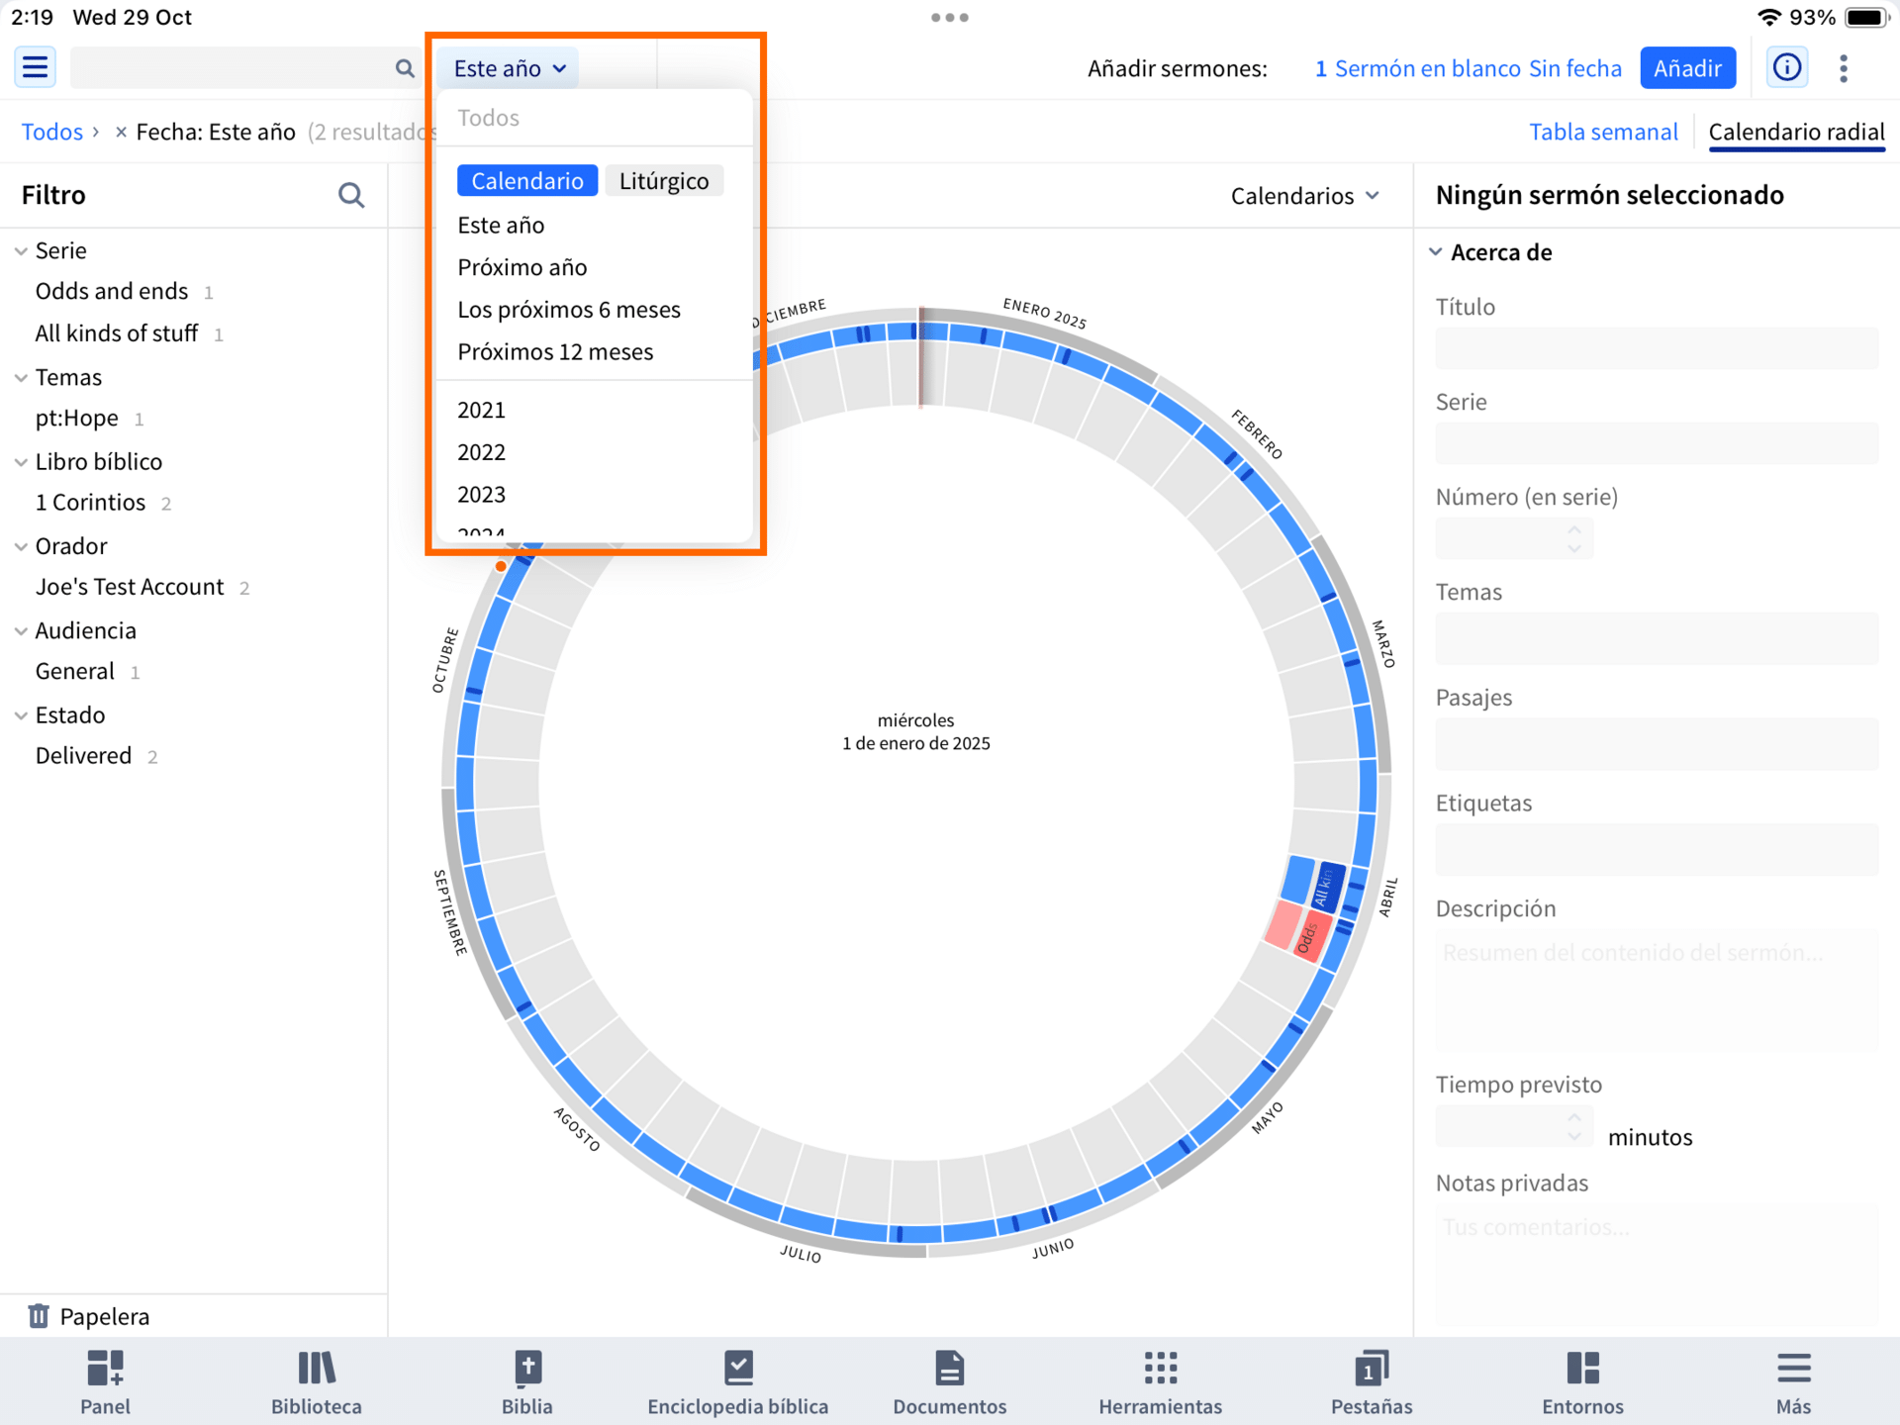Click the Tiempo previsto minutes stepper

coord(1573,1126)
